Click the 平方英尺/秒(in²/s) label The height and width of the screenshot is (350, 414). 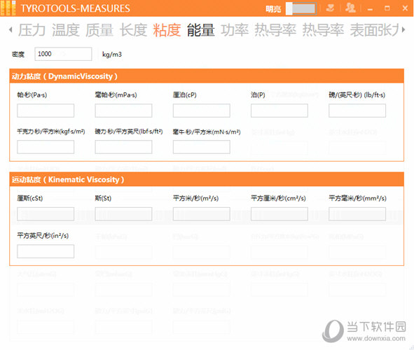click(x=43, y=235)
